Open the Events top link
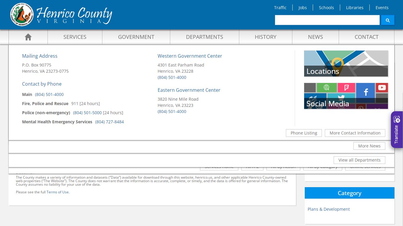 382,8
